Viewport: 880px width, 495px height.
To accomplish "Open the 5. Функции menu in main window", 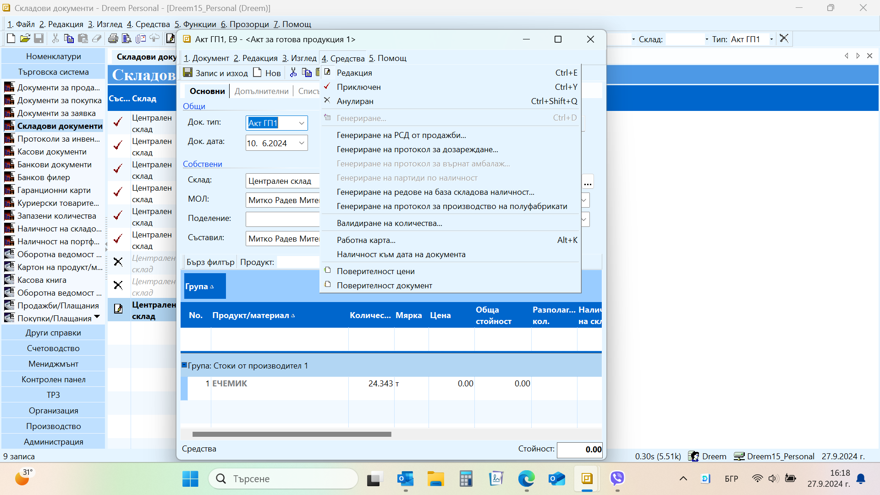I will coord(195,24).
